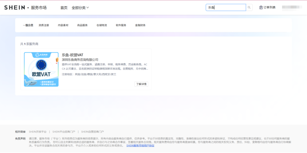Select the 仓储物流 category
307x153 pixels.
(x=101, y=25)
